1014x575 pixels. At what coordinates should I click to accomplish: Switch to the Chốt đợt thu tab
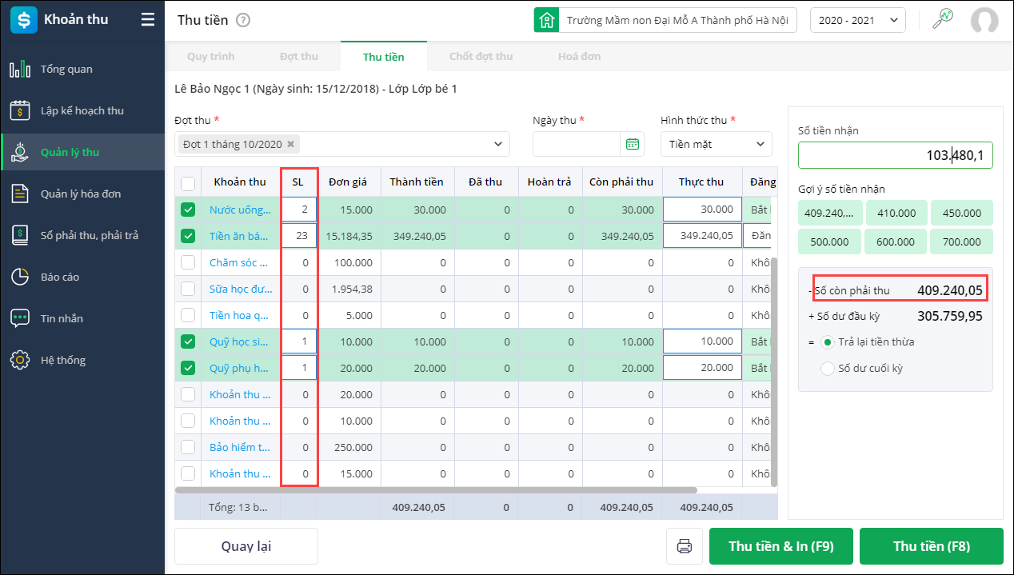481,57
